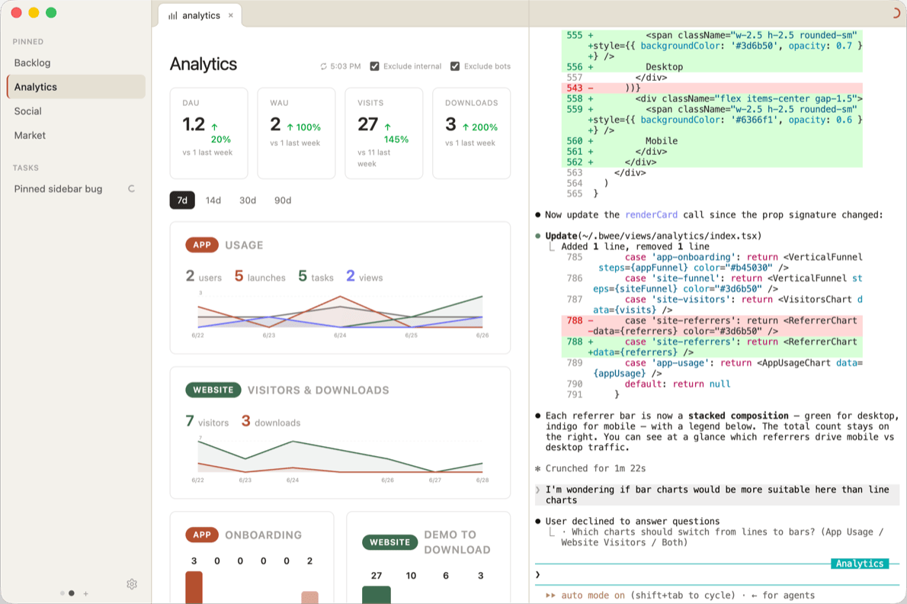
Task: Click the '2 views' usage metric
Action: point(364,277)
